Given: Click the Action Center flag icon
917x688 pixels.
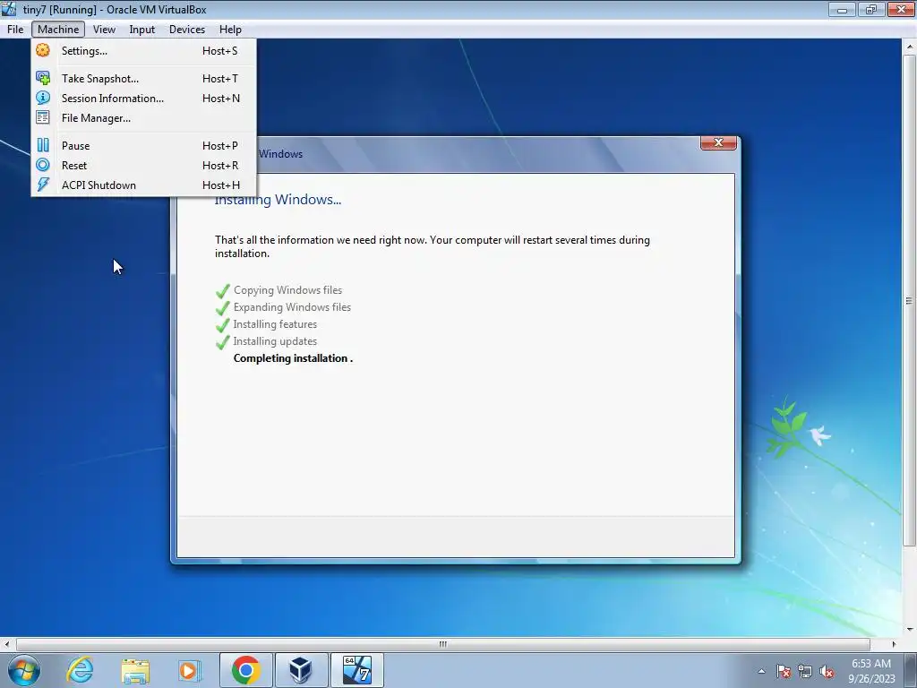Looking at the screenshot, I should 784,671.
